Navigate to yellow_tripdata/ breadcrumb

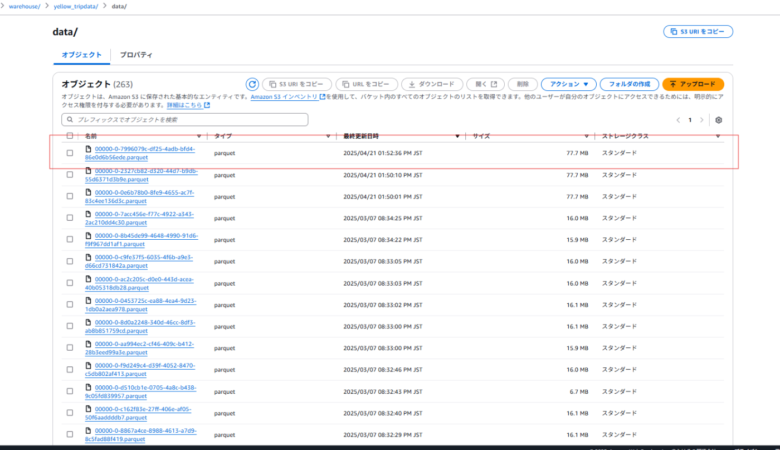pos(76,6)
